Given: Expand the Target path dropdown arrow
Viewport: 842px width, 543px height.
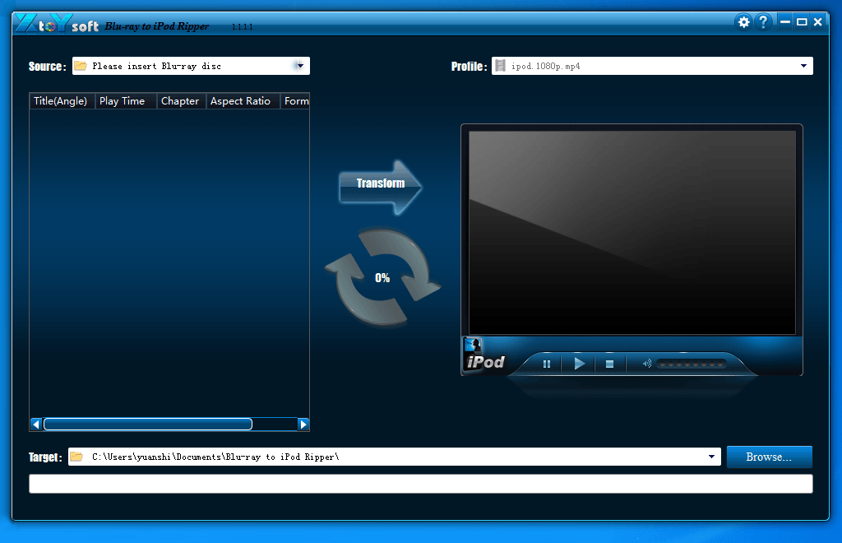Looking at the screenshot, I should coord(711,457).
